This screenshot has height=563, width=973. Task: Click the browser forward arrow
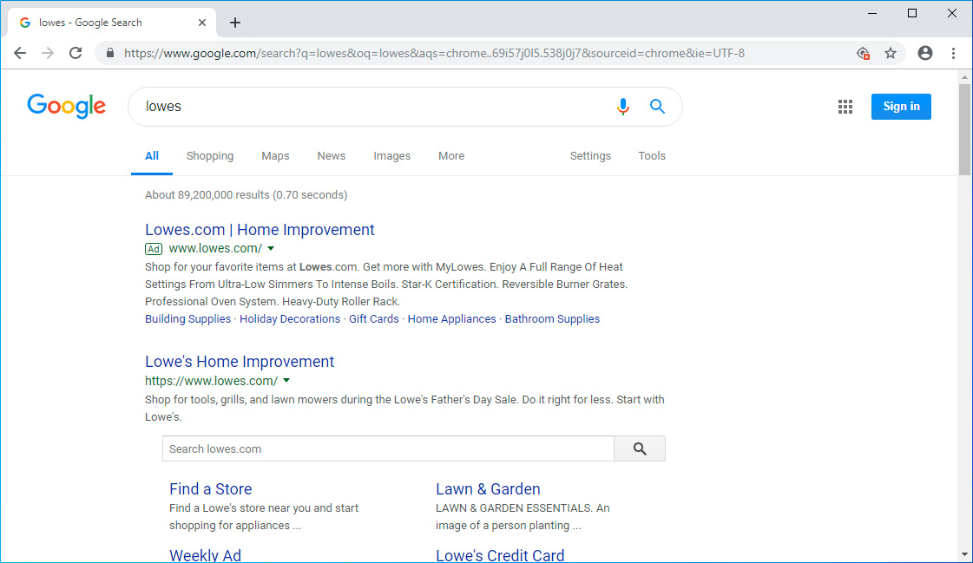(48, 53)
